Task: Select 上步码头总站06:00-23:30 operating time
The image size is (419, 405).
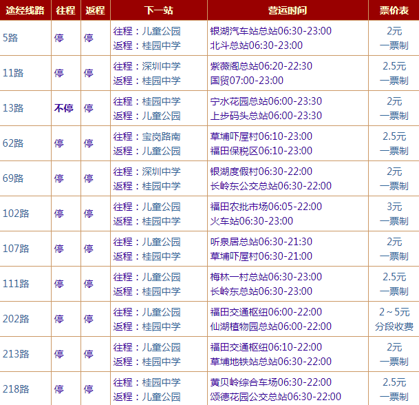Action: [x=266, y=116]
